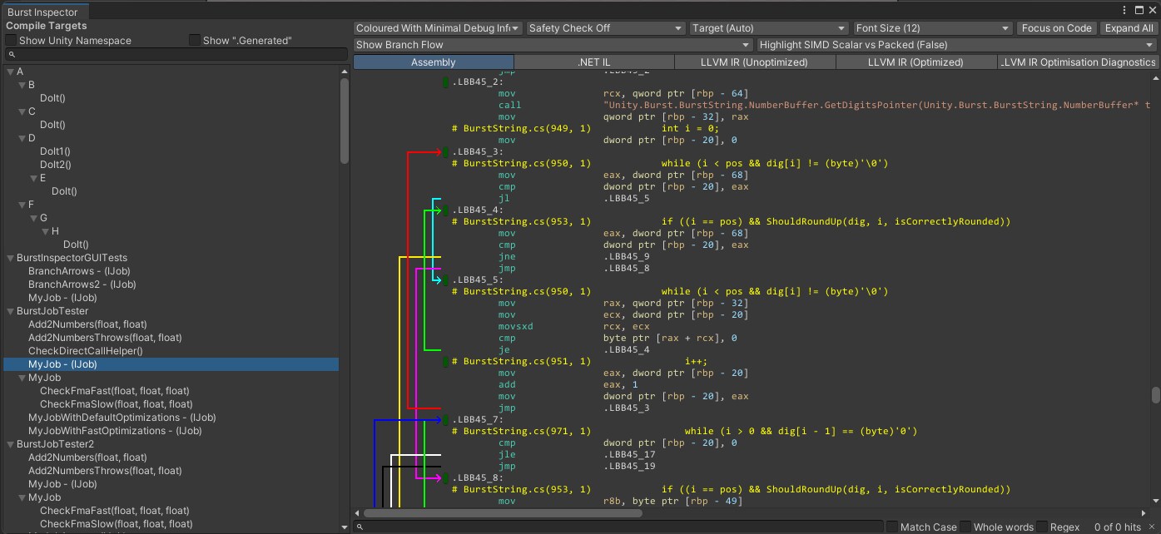Switch to the .NET IL tab
1161x534 pixels.
pos(594,62)
